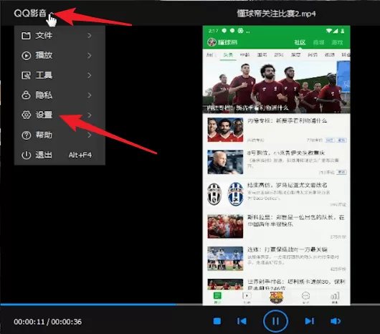Viewport: 380px width, 334px height.
Task: Open the Juventus crests news thumbnail
Action: point(225,194)
